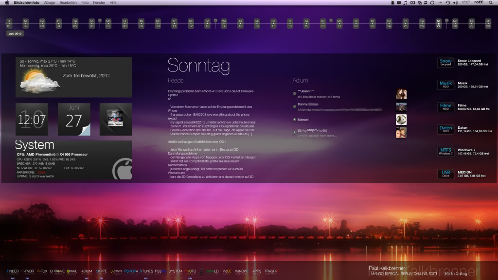Open the NTFS Windows 7 drive icon
Viewport: 498px width, 280px height.
(x=445, y=152)
